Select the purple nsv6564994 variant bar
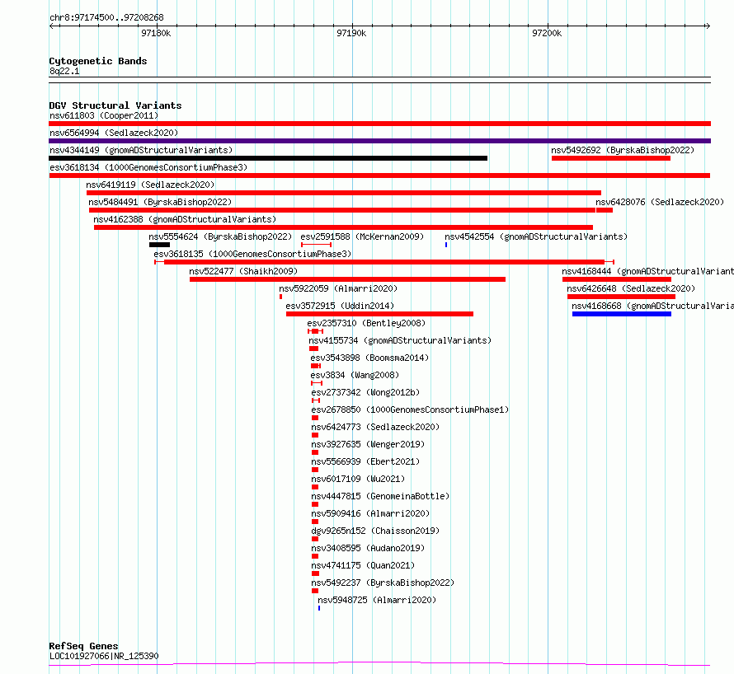Image resolution: width=734 pixels, height=674 pixels. (379, 141)
